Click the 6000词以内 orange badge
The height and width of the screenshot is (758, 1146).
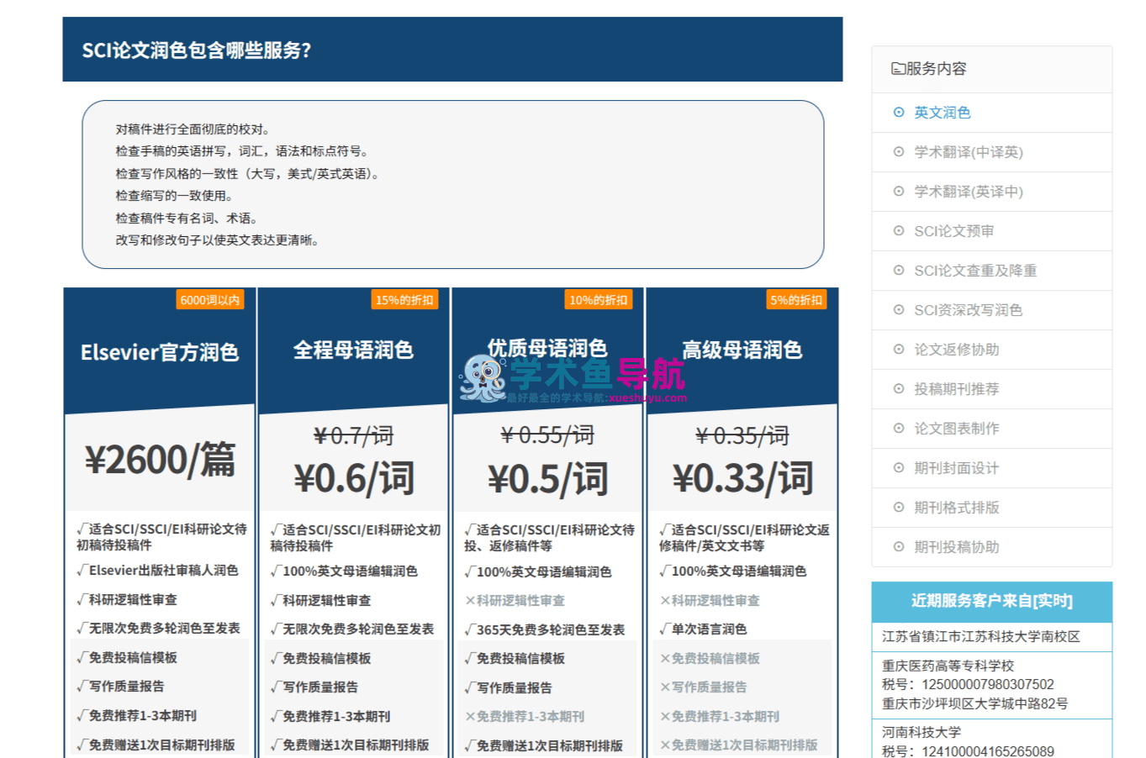[x=210, y=300]
